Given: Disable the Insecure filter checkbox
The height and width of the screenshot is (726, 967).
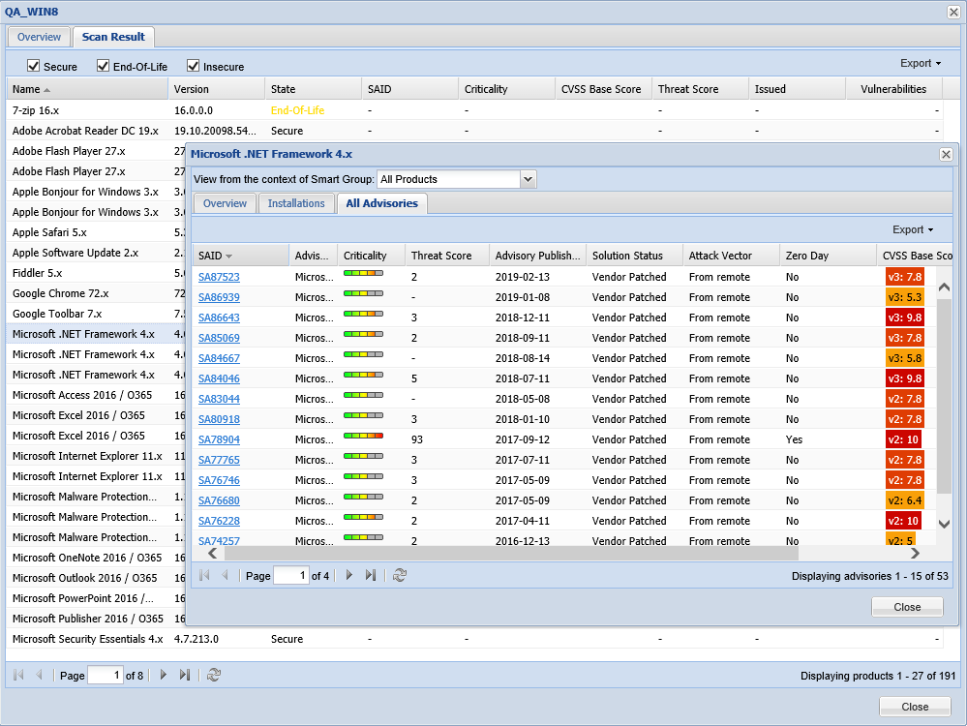Looking at the screenshot, I should [193, 66].
